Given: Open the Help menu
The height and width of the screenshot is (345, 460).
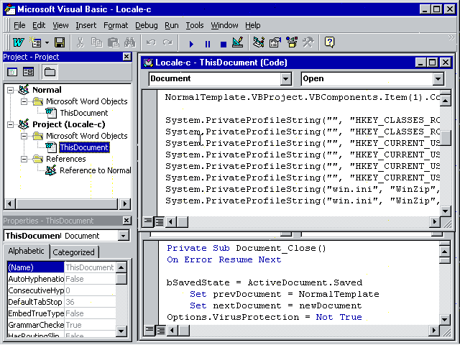Looking at the screenshot, I should 252,26.
